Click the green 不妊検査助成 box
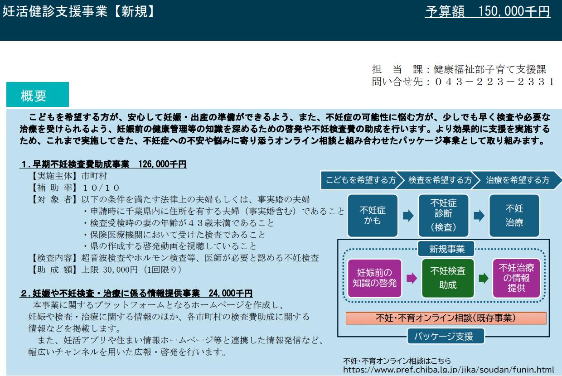 (448, 278)
